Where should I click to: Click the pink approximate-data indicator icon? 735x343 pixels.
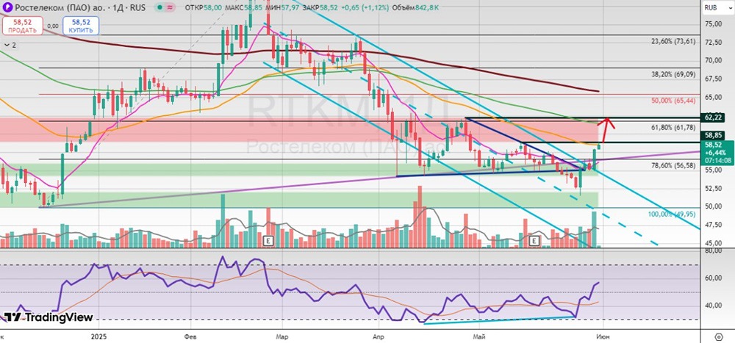[x=170, y=8]
